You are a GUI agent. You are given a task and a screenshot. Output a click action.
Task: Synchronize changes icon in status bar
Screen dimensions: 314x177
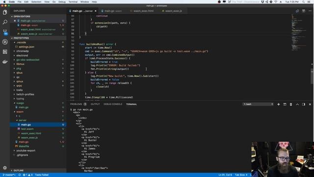click(x=20, y=175)
